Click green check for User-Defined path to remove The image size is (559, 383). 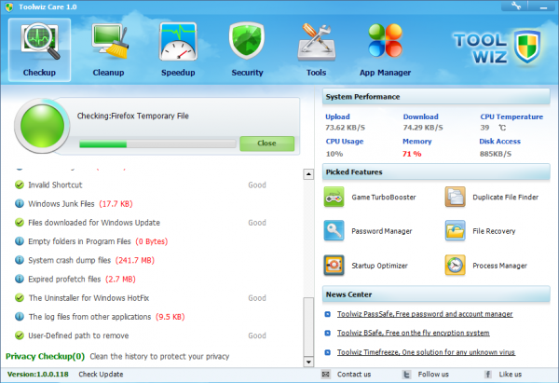pyautogui.click(x=20, y=335)
